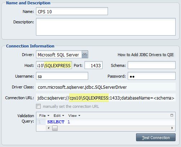
Task: Enable manually set the connection URL checkbox
Action: click(x=39, y=106)
